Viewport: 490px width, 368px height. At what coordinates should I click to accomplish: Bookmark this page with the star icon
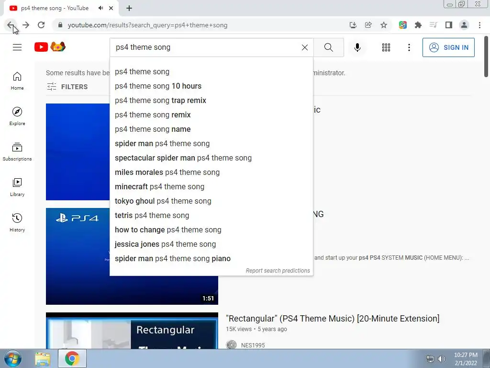tap(384, 25)
